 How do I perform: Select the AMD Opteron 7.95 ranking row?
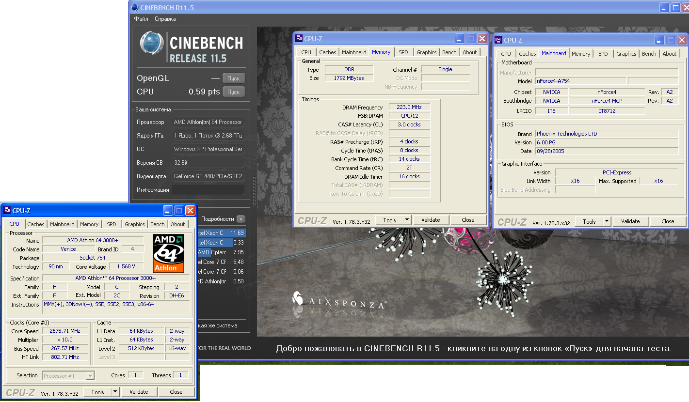click(221, 252)
